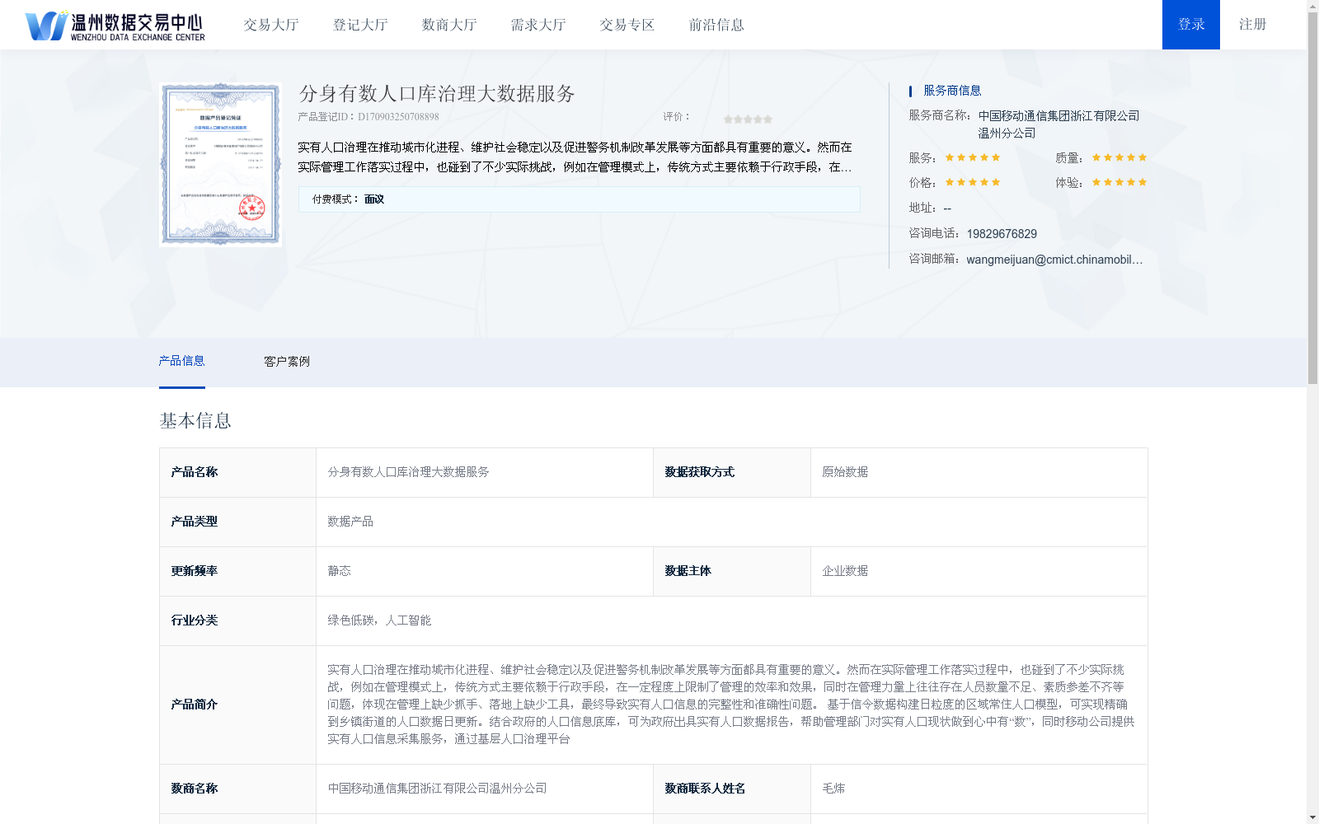Click the product title 分身有数人口库治理大数据服务
This screenshot has height=824, width=1319.
coord(437,94)
